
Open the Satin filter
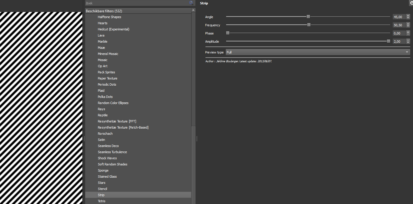[x=101, y=140]
